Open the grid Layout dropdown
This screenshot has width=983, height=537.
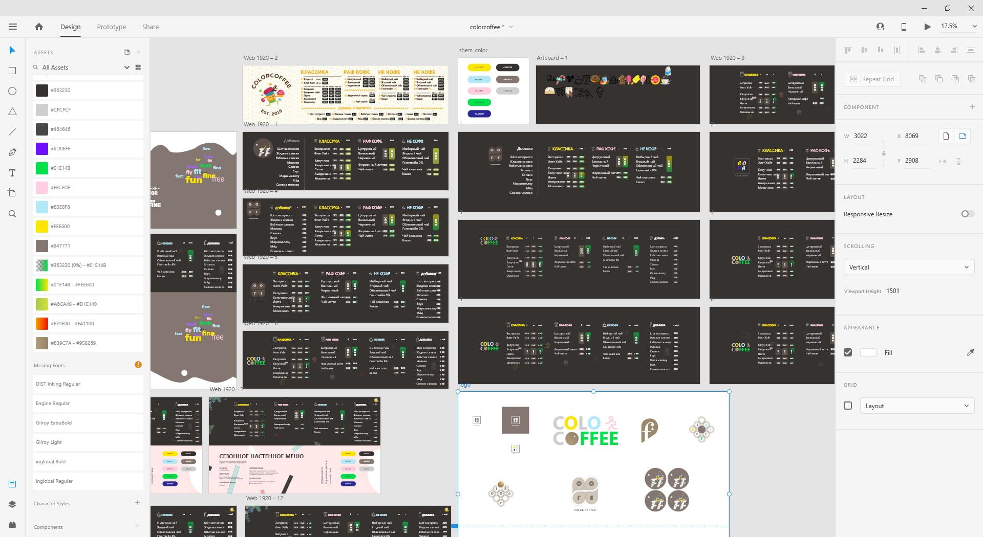pyautogui.click(x=916, y=406)
